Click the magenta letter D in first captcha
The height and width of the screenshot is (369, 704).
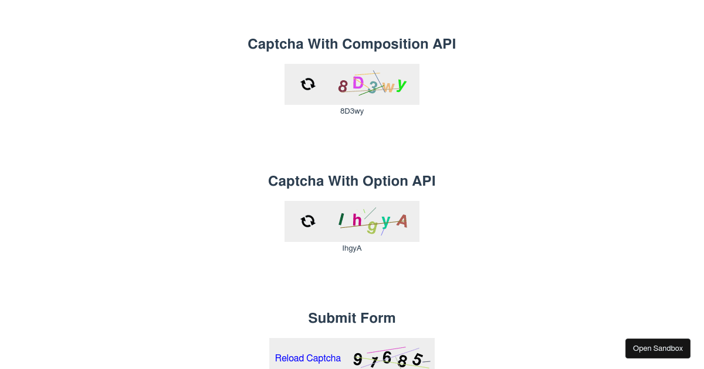coord(358,83)
